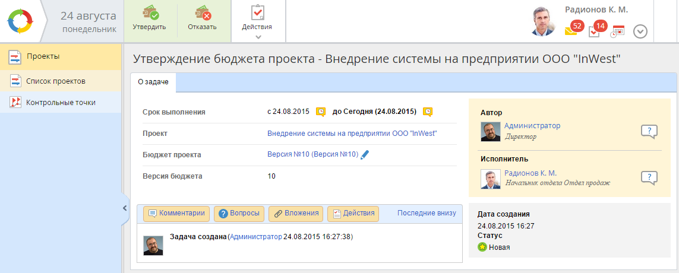This screenshot has height=273, width=679.
Task: Click due date clock icon
Action: (x=427, y=112)
